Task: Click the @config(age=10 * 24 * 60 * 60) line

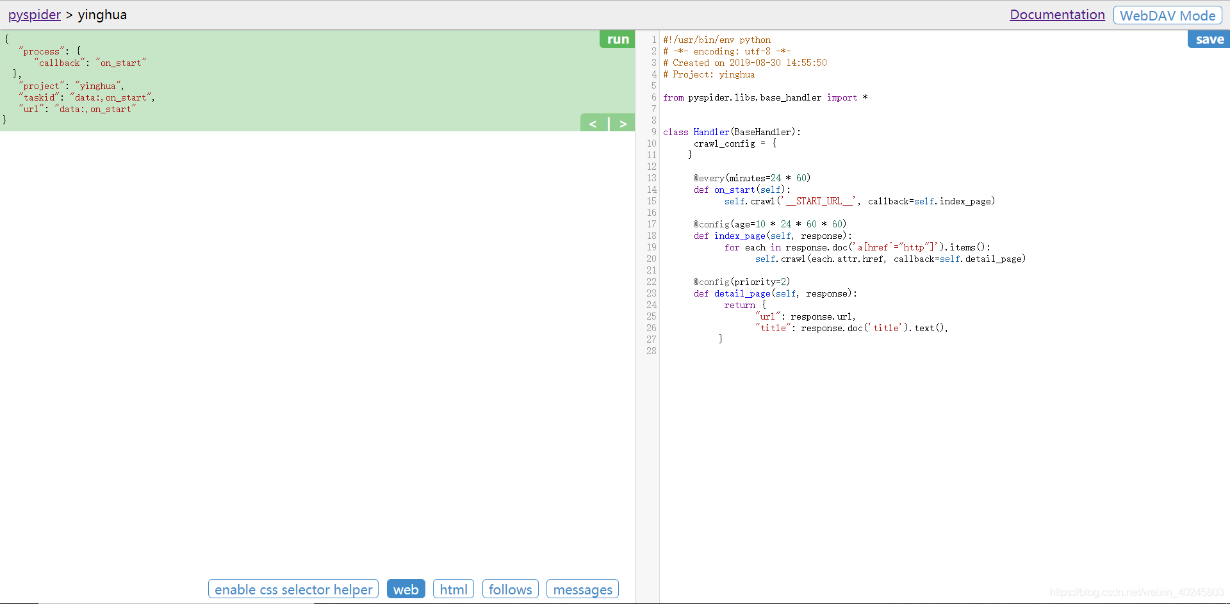Action: 770,224
